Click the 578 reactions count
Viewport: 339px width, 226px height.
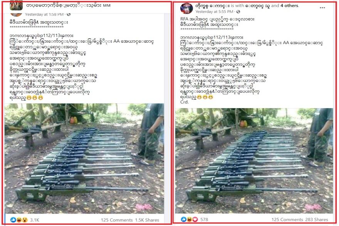tap(204, 219)
